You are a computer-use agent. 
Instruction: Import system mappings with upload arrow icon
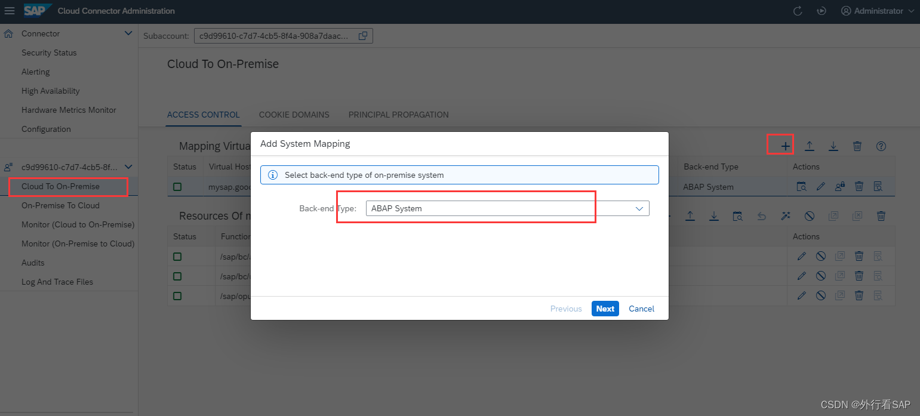[810, 146]
